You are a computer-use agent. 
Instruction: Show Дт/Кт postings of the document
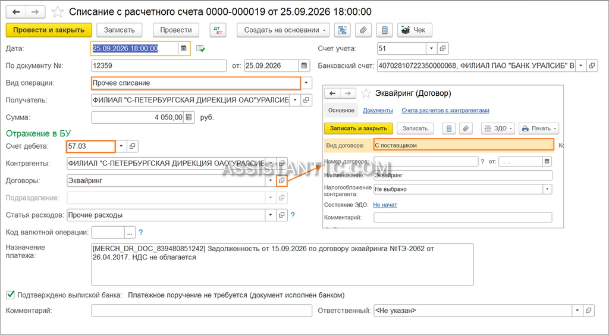tap(218, 30)
